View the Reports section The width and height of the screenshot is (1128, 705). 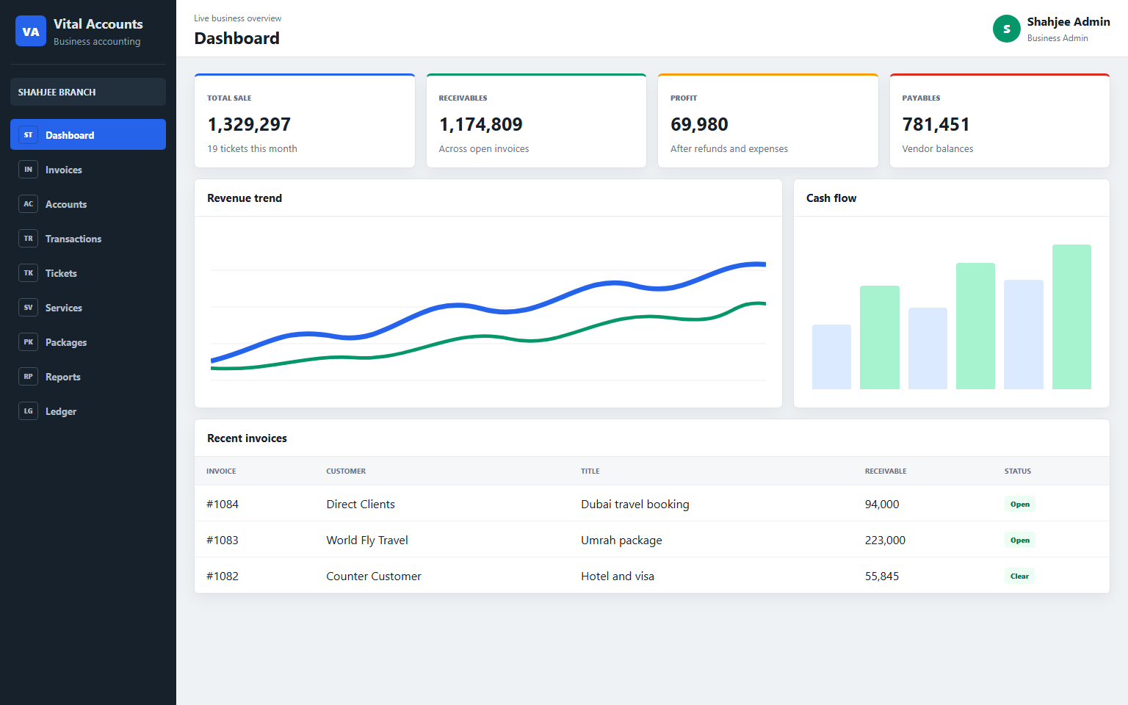point(88,377)
